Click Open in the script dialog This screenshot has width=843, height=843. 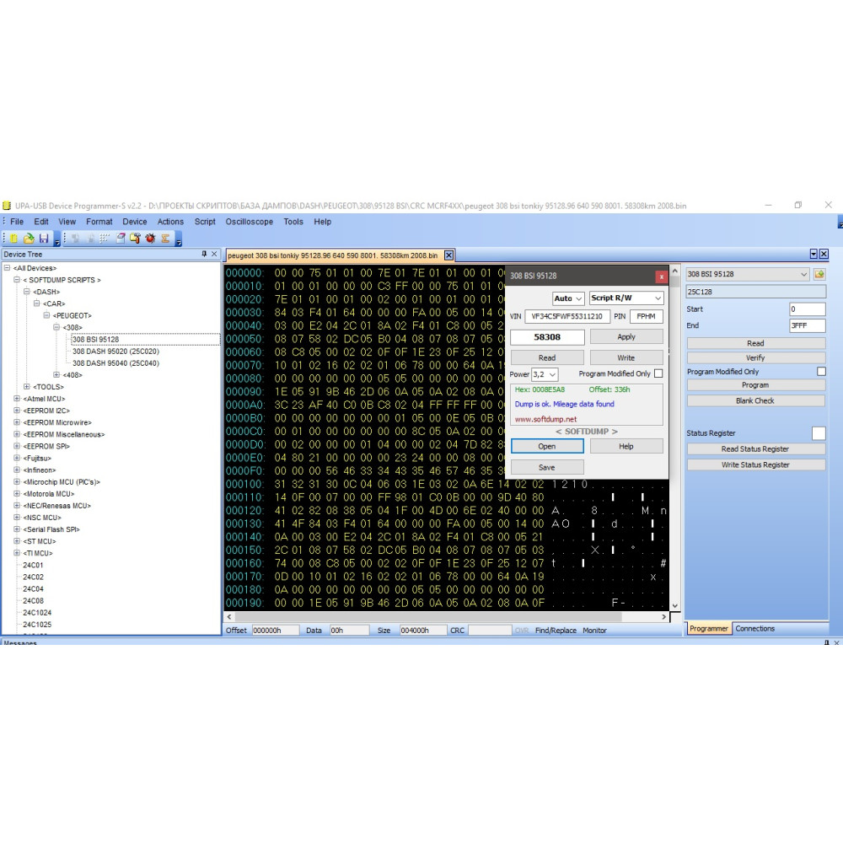547,446
